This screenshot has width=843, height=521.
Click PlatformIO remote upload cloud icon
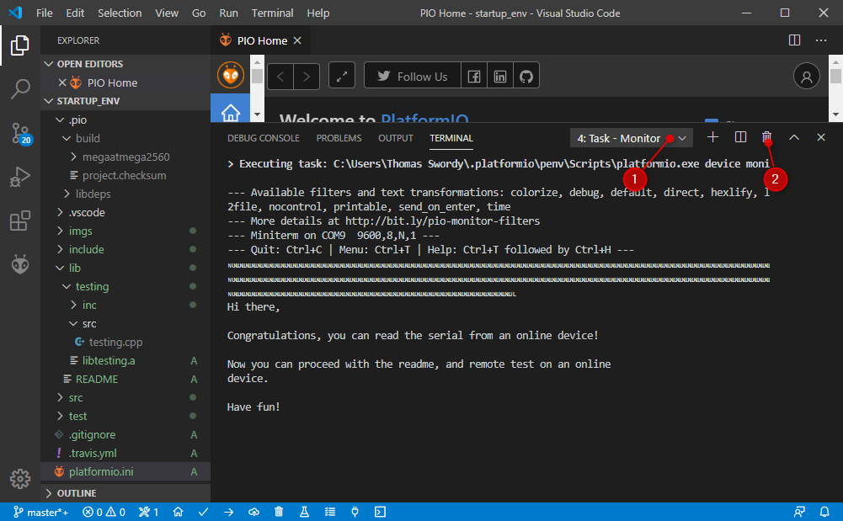point(253,512)
